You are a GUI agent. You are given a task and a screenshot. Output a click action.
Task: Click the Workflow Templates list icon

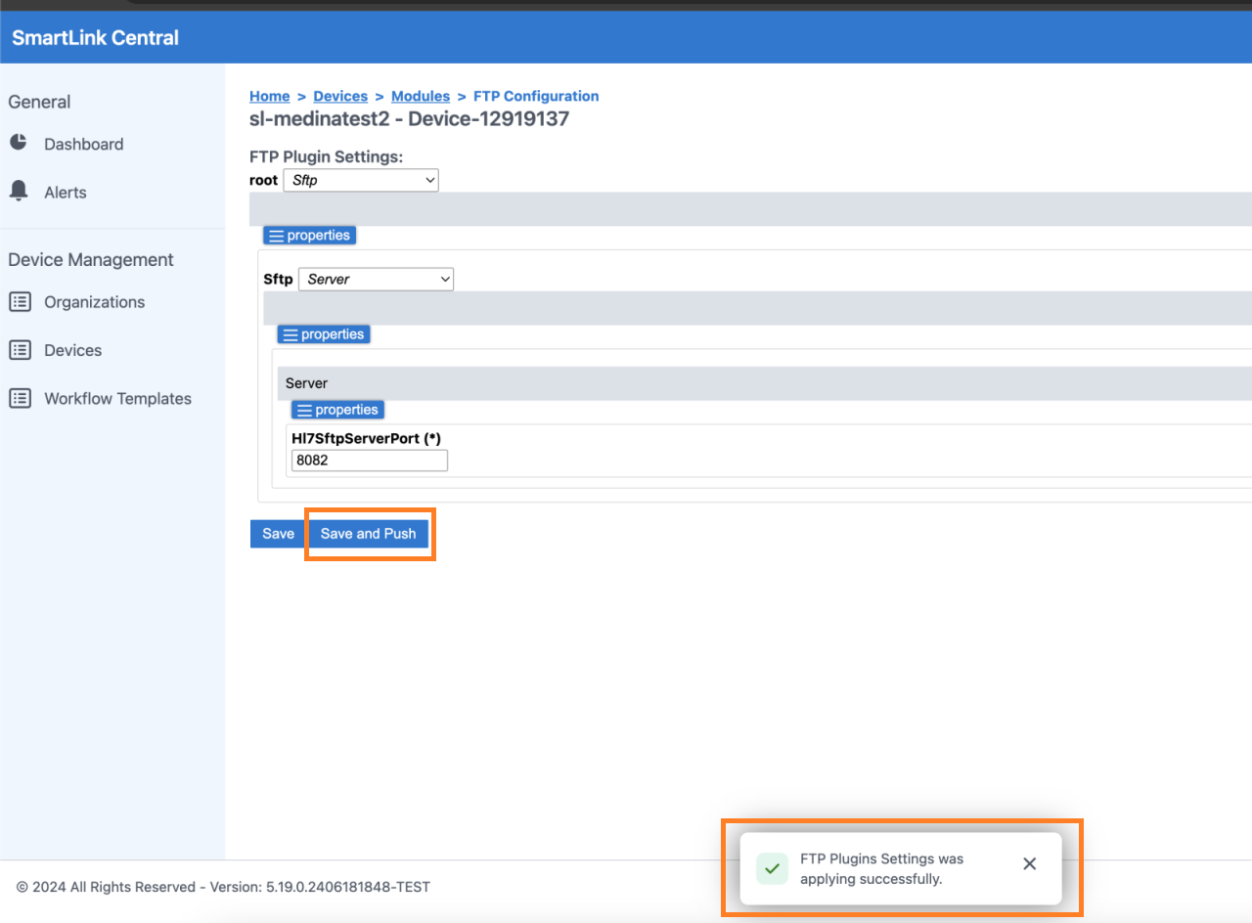point(20,398)
